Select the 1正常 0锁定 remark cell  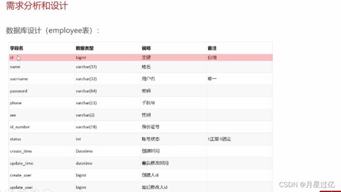click(x=219, y=139)
